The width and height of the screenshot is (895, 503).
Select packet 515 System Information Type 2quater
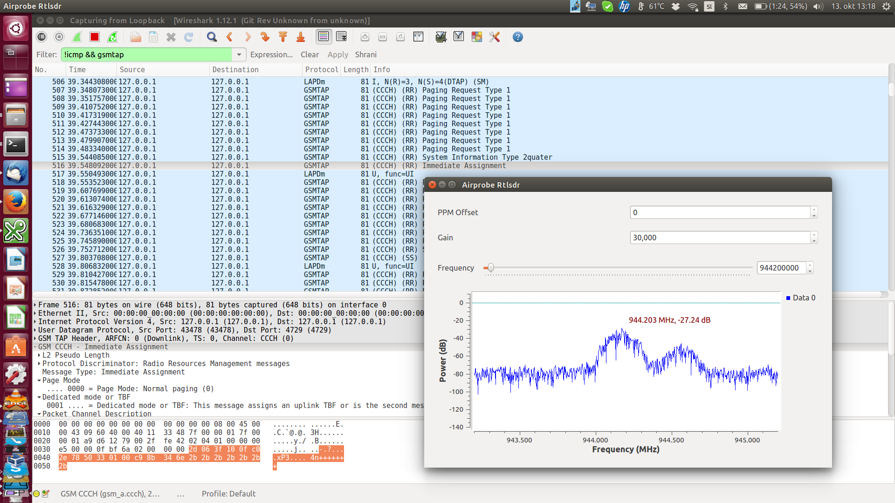point(461,157)
